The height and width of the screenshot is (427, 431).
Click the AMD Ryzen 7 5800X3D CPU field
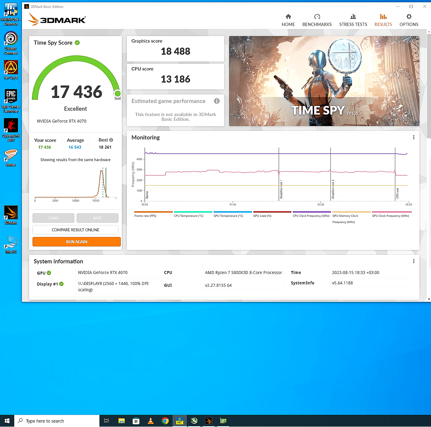(244, 273)
